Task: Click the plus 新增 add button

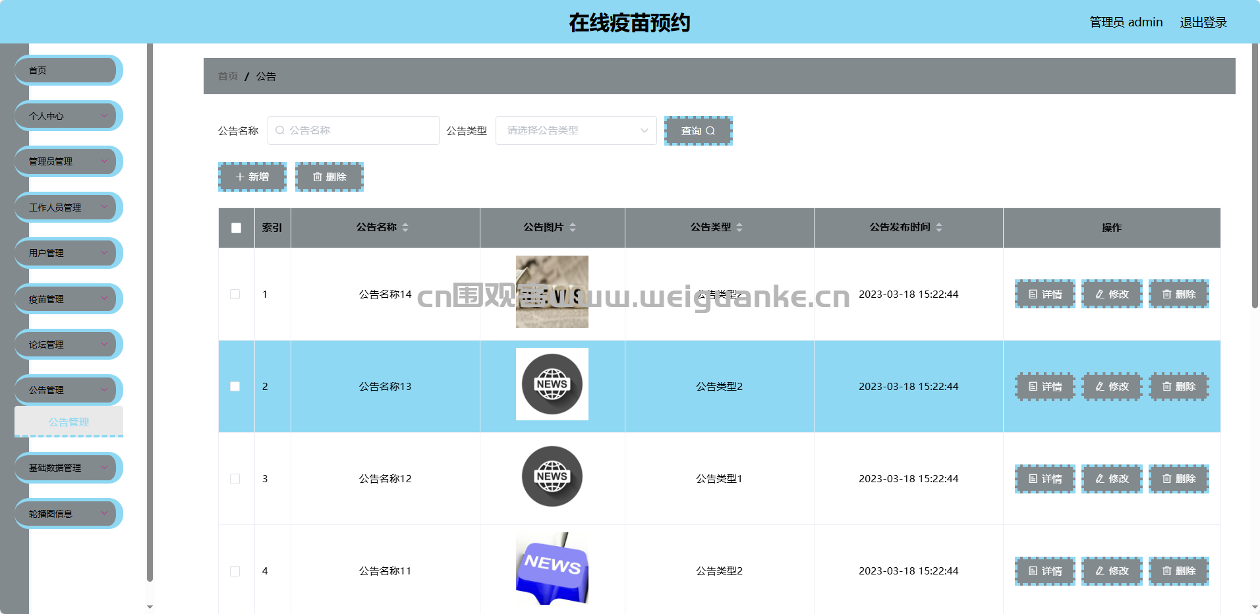Action: coord(252,177)
